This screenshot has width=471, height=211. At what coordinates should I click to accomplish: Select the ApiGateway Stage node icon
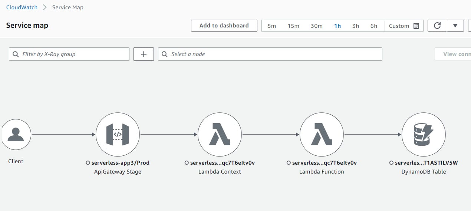click(x=118, y=135)
